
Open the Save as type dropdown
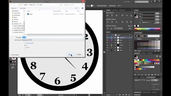53,40
